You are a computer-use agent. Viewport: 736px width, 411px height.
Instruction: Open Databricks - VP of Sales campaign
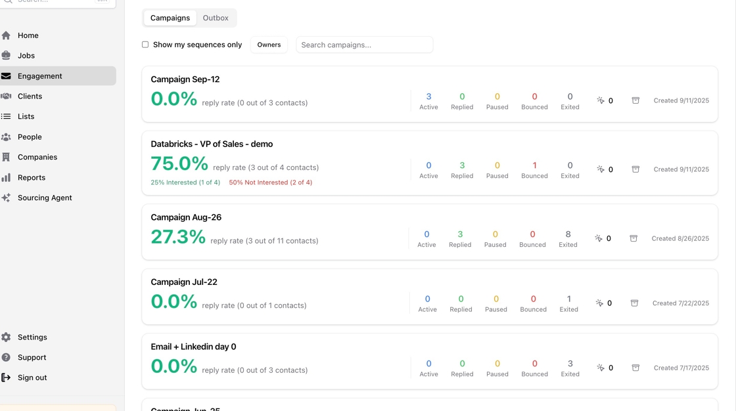coord(212,144)
